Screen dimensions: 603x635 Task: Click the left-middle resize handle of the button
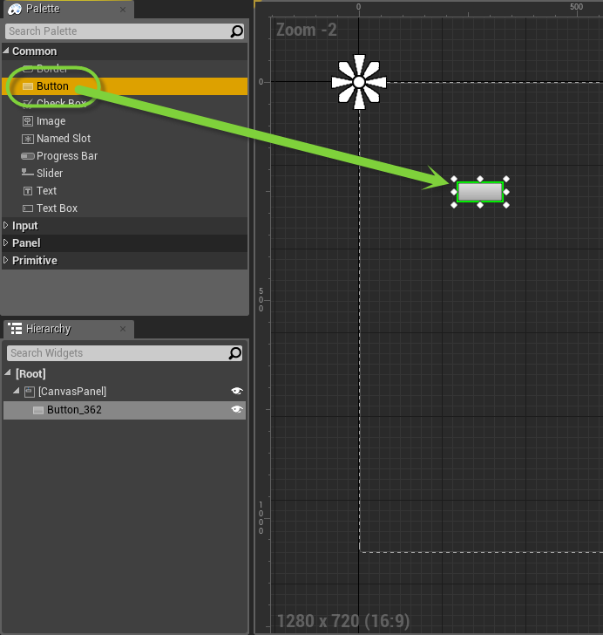tap(454, 192)
